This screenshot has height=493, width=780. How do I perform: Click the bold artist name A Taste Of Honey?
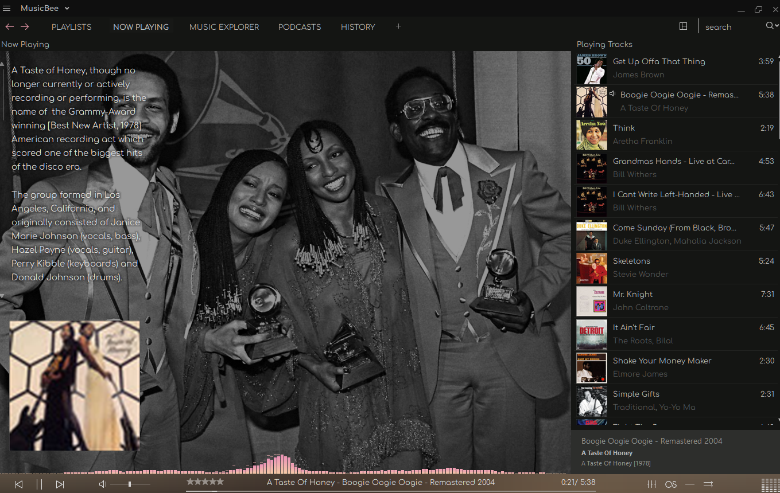[x=607, y=453]
